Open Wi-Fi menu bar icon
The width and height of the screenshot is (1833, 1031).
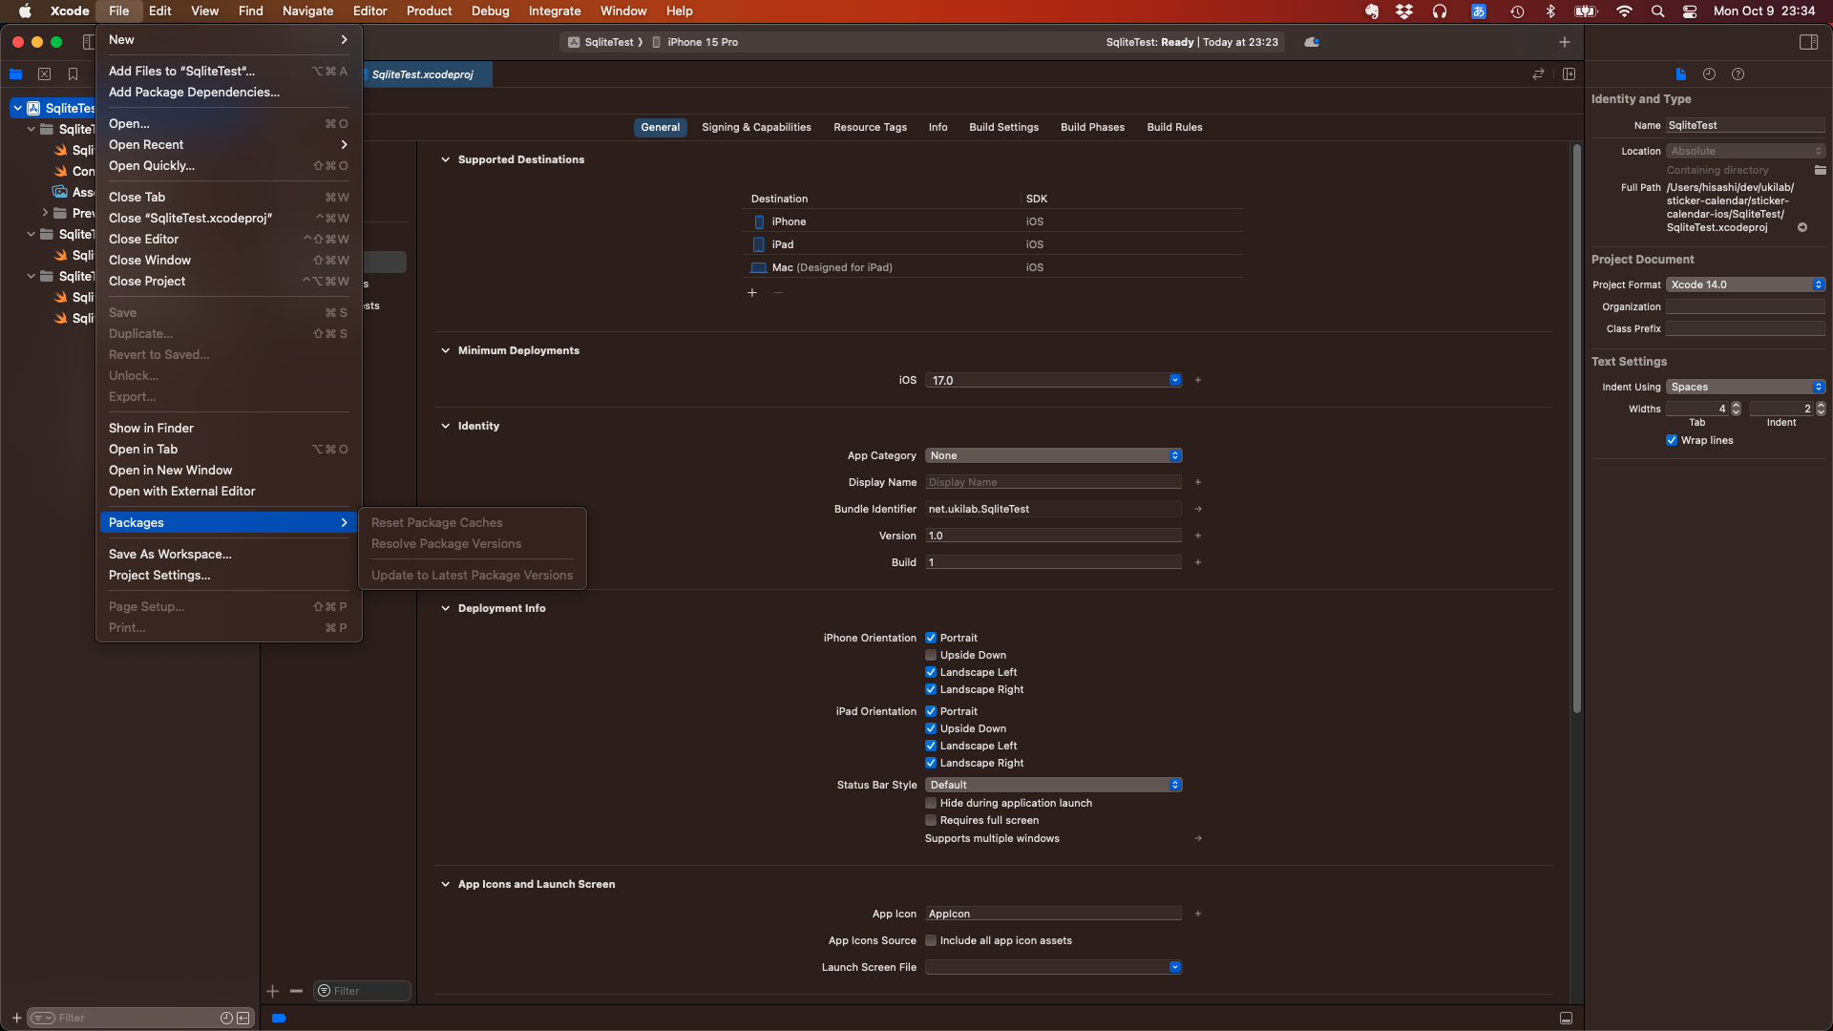click(x=1624, y=11)
